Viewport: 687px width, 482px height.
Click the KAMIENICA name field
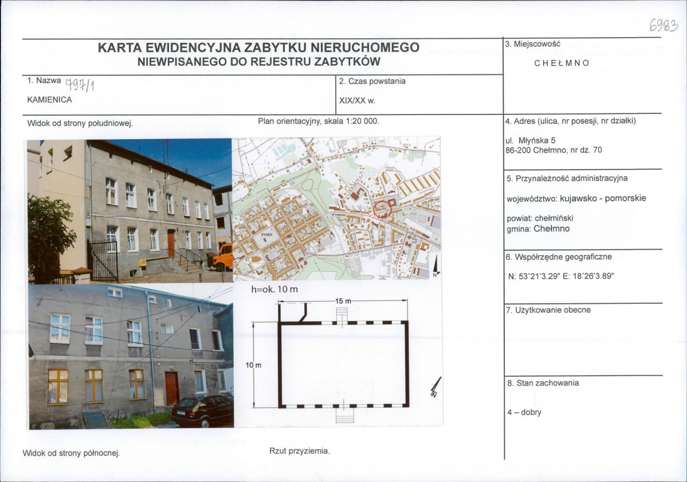(x=49, y=100)
